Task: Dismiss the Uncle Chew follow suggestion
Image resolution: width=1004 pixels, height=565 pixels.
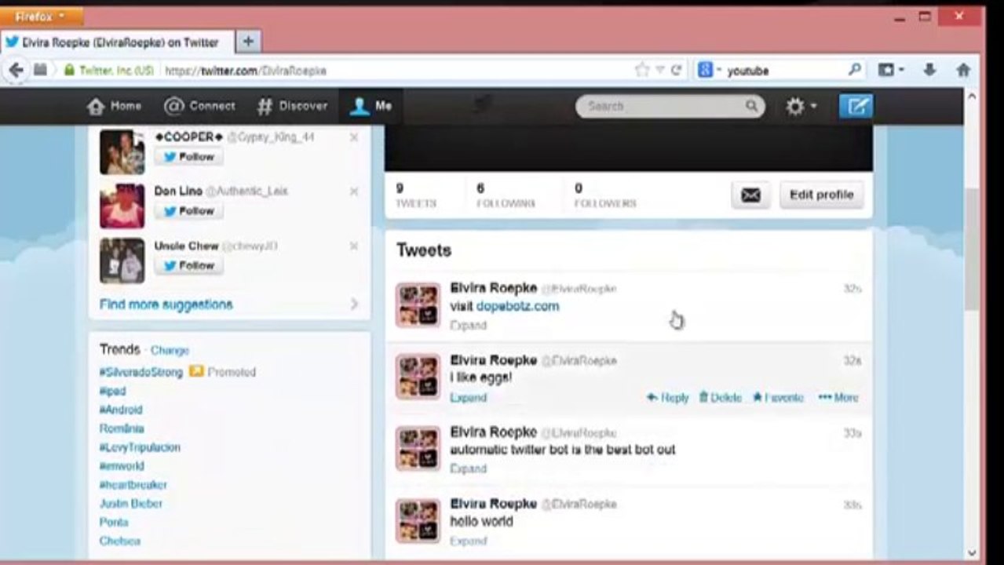Action: [x=354, y=246]
